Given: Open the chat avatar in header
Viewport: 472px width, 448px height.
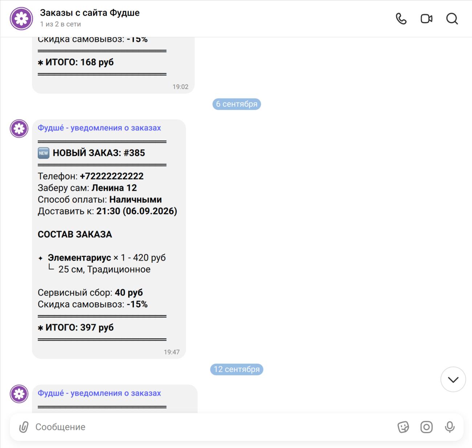Looking at the screenshot, I should pos(21,19).
